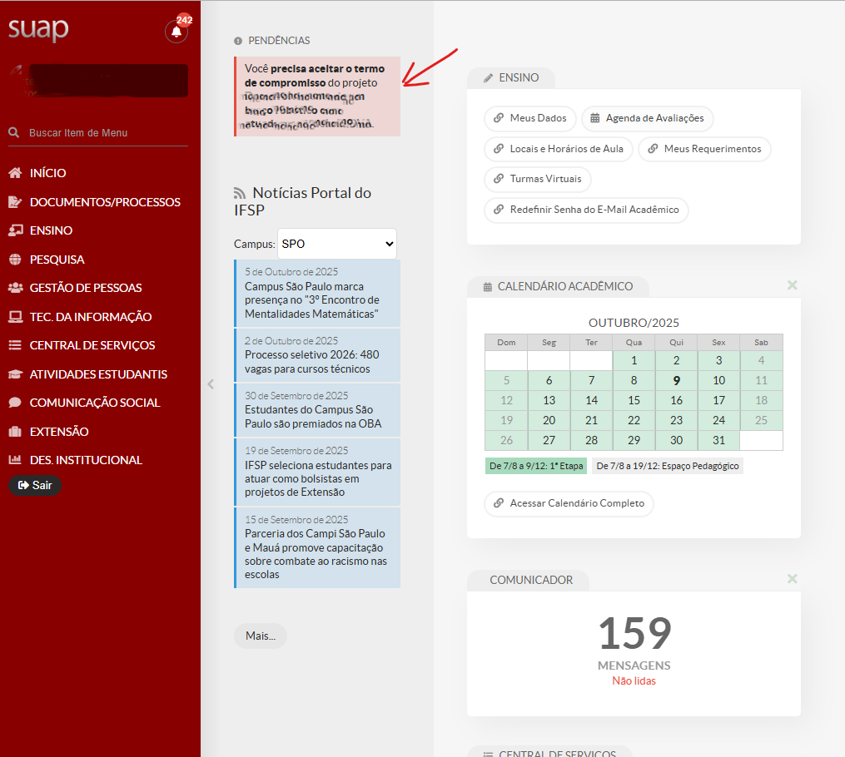This screenshot has width=845, height=757.
Task: Click the Mais... news button
Action: pos(260,636)
